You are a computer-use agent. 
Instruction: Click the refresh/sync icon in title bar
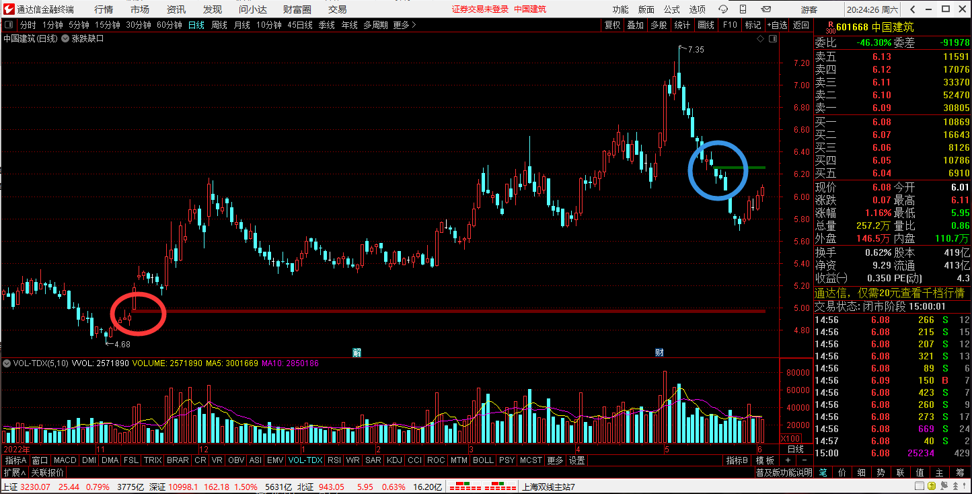tap(723, 9)
